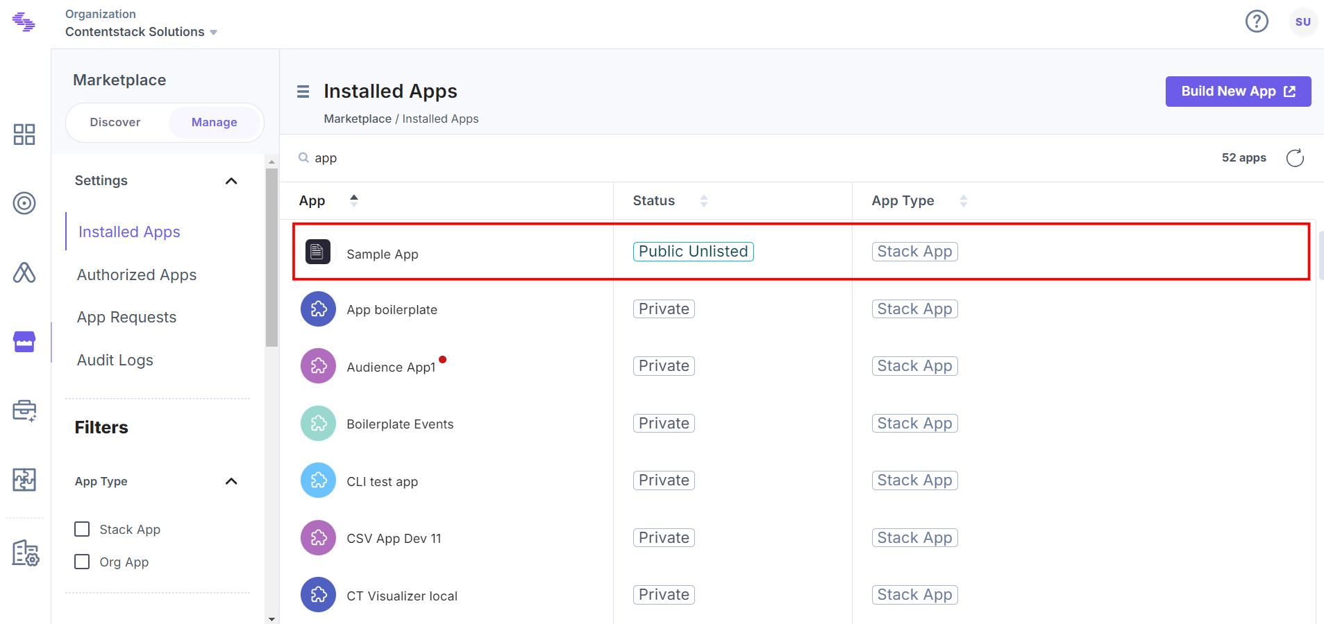This screenshot has height=624, width=1324.
Task: Select App Requests in Settings menu
Action: [x=127, y=317]
